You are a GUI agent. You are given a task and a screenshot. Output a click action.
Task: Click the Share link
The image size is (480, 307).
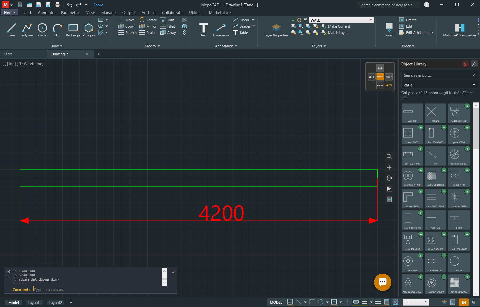click(x=98, y=5)
